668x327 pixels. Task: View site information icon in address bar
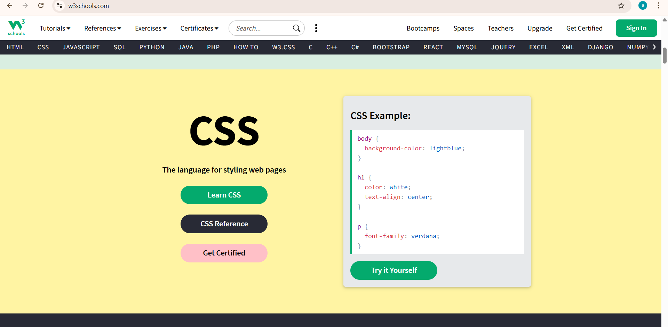coord(59,6)
